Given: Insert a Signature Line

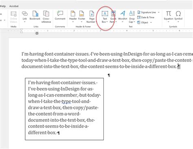Looking at the screenshot, I should (x=147, y=12).
